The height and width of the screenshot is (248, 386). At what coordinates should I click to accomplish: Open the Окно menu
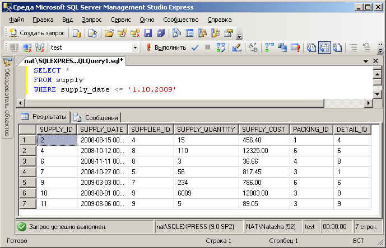[147, 20]
